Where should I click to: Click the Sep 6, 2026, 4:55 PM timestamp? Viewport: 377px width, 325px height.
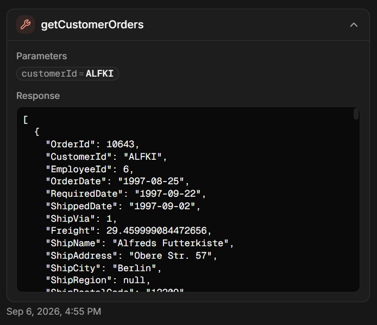[54, 311]
